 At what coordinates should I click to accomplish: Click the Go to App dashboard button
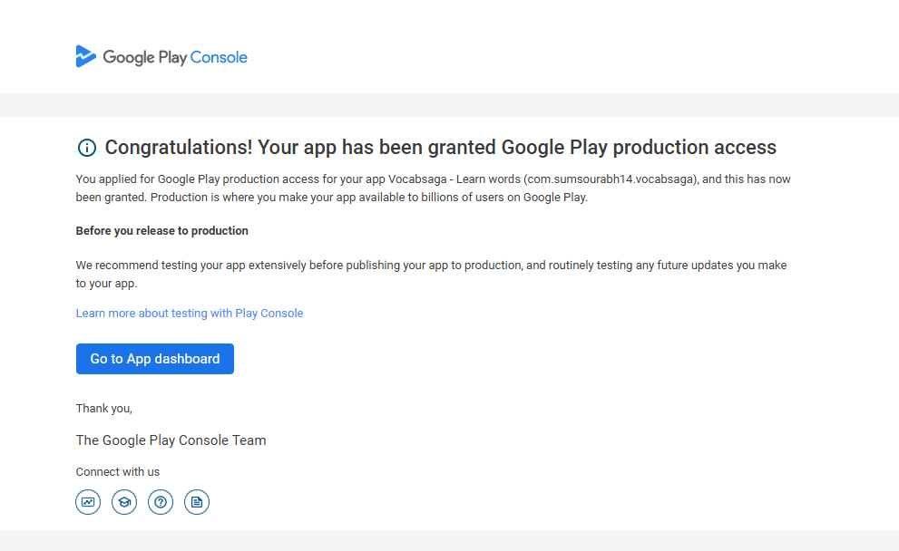click(x=155, y=359)
